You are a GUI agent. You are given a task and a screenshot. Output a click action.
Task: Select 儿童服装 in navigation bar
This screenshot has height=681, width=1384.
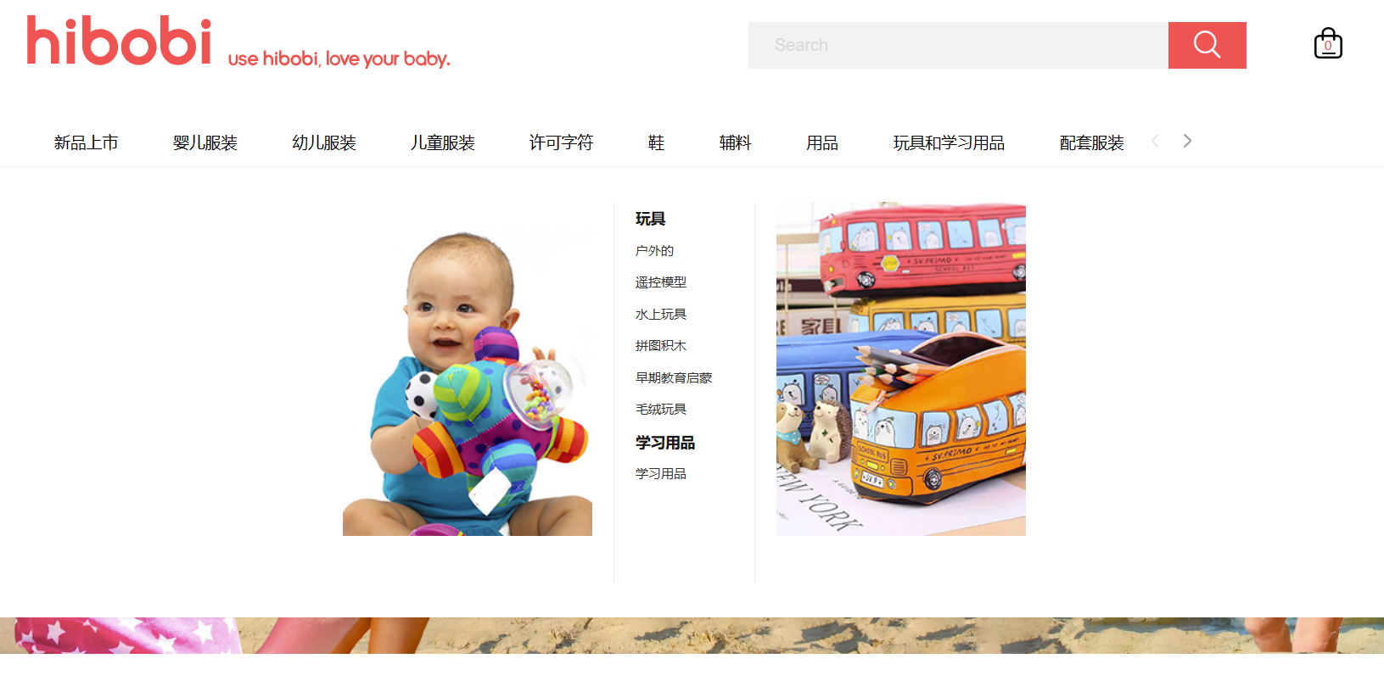[443, 142]
